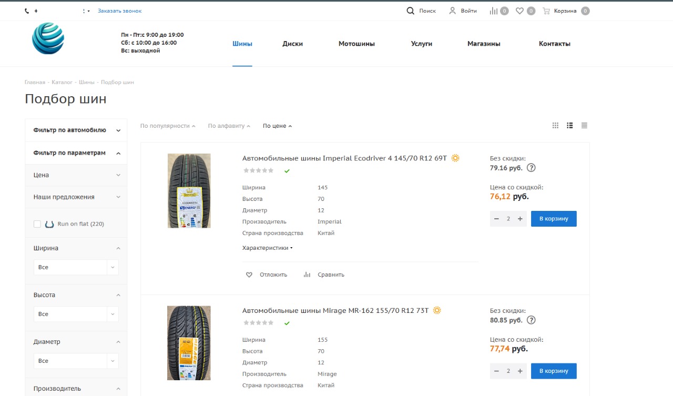
Task: Open the Диаметр dropdown set to Все
Action: (76, 361)
